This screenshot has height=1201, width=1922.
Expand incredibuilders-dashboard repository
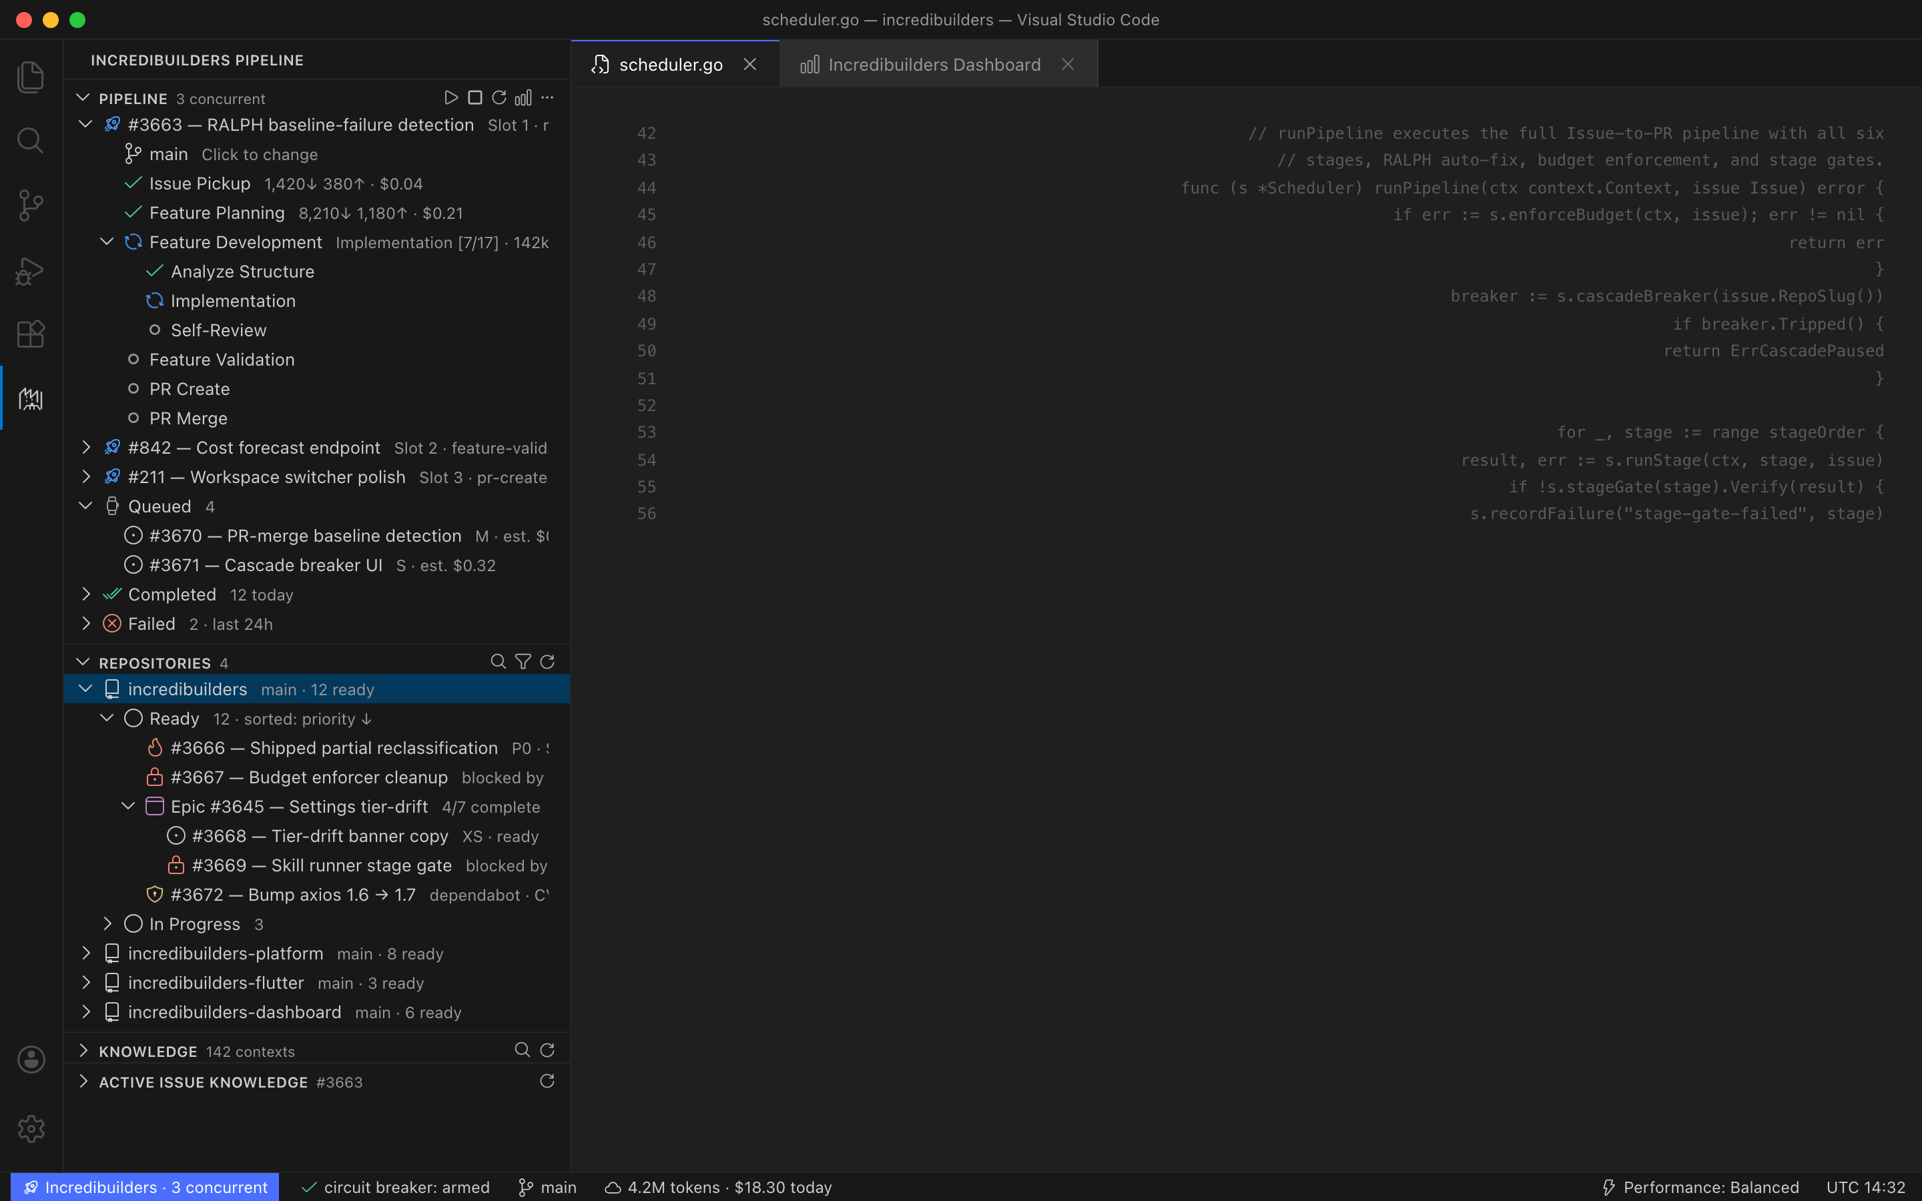[x=86, y=1012]
